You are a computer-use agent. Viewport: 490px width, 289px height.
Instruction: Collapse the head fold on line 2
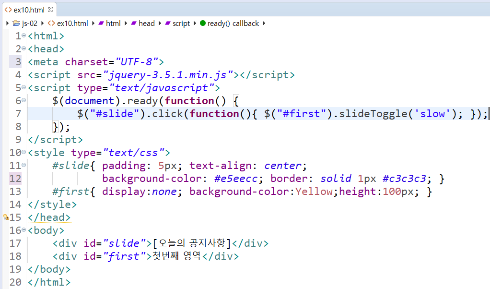[24, 48]
